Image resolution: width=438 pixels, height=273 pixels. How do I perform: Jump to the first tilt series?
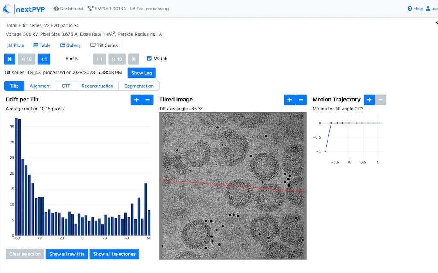click(x=9, y=59)
